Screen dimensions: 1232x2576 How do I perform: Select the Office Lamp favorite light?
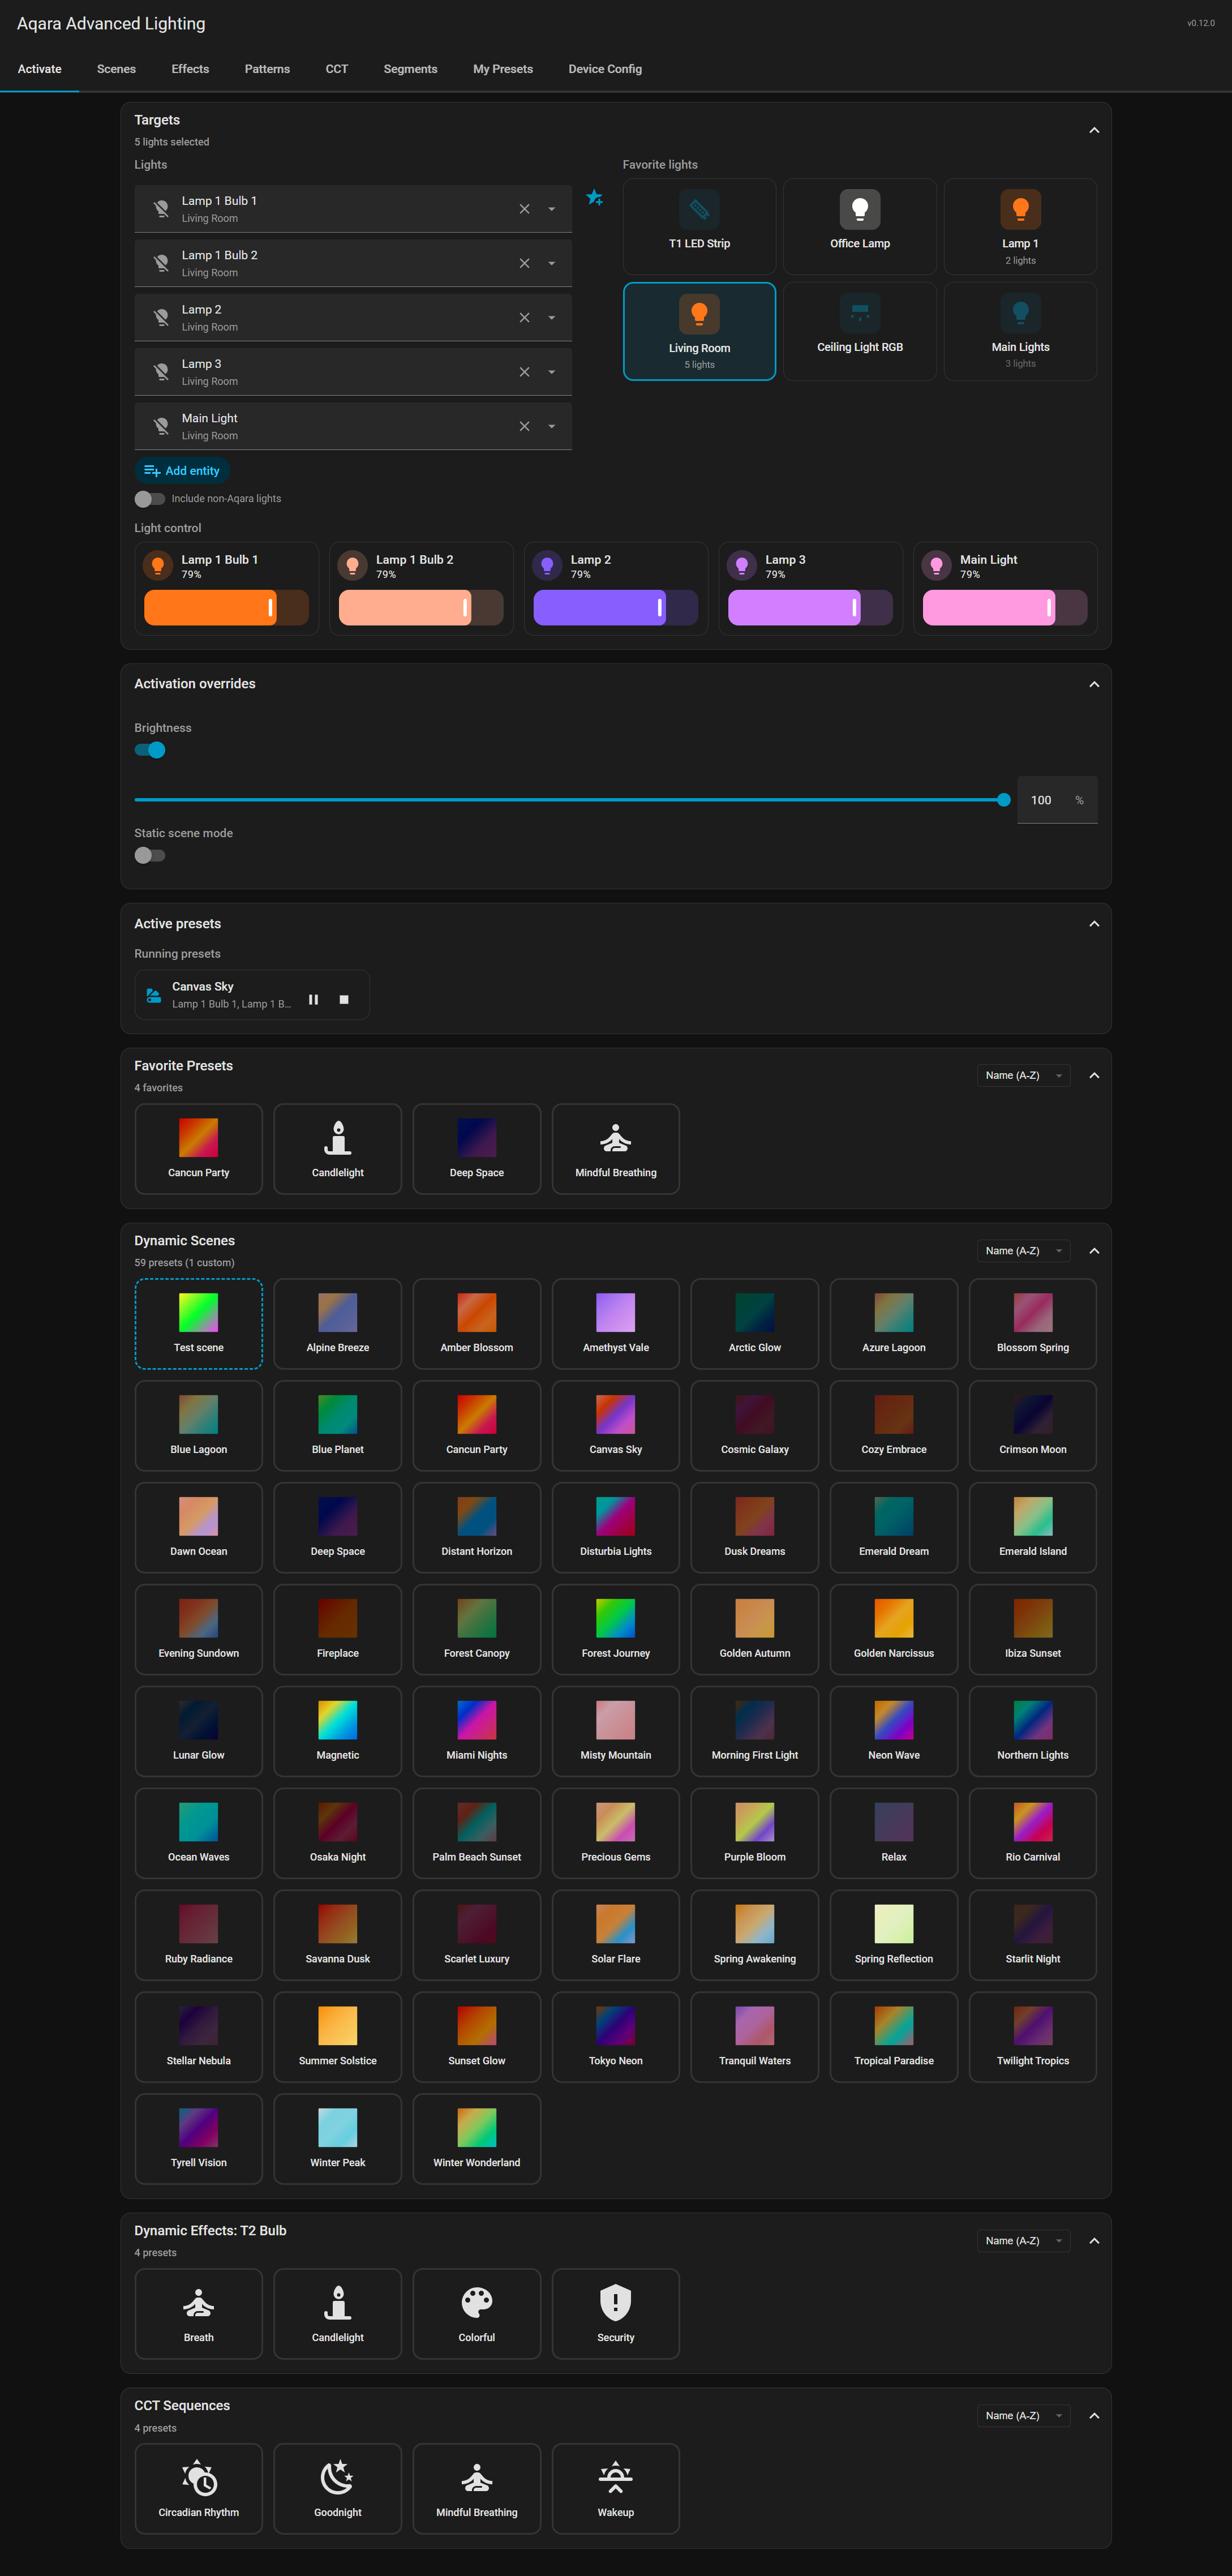tap(859, 226)
